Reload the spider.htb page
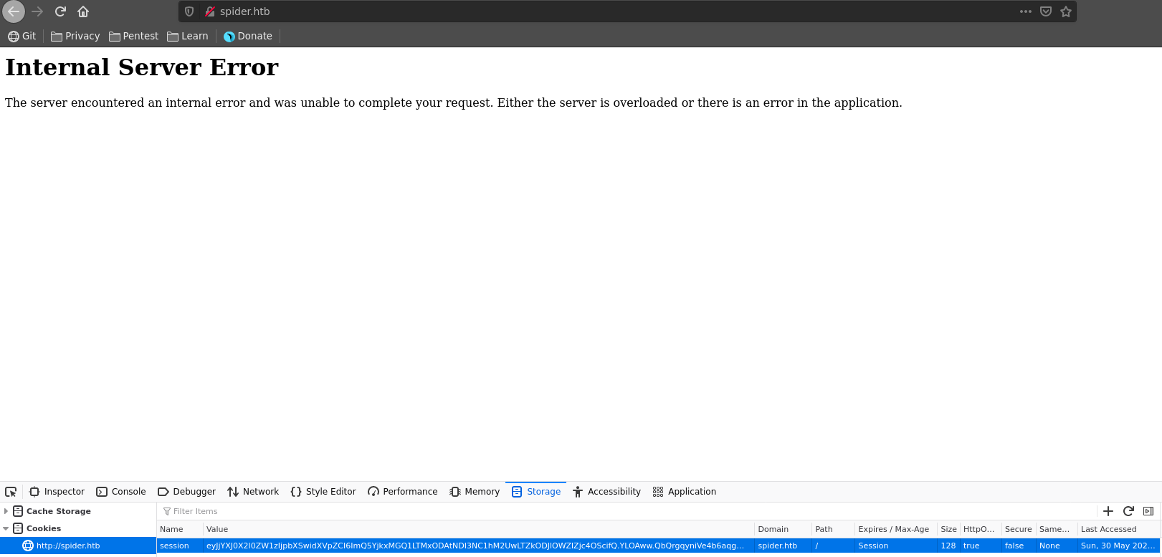Screen dimensions: 1162x557 pyautogui.click(x=60, y=11)
